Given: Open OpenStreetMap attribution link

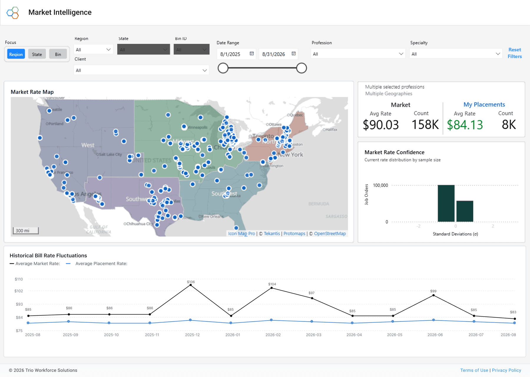Looking at the screenshot, I should point(330,234).
